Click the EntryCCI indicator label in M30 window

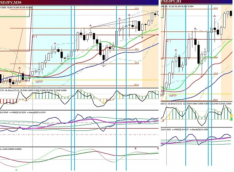point(33,90)
